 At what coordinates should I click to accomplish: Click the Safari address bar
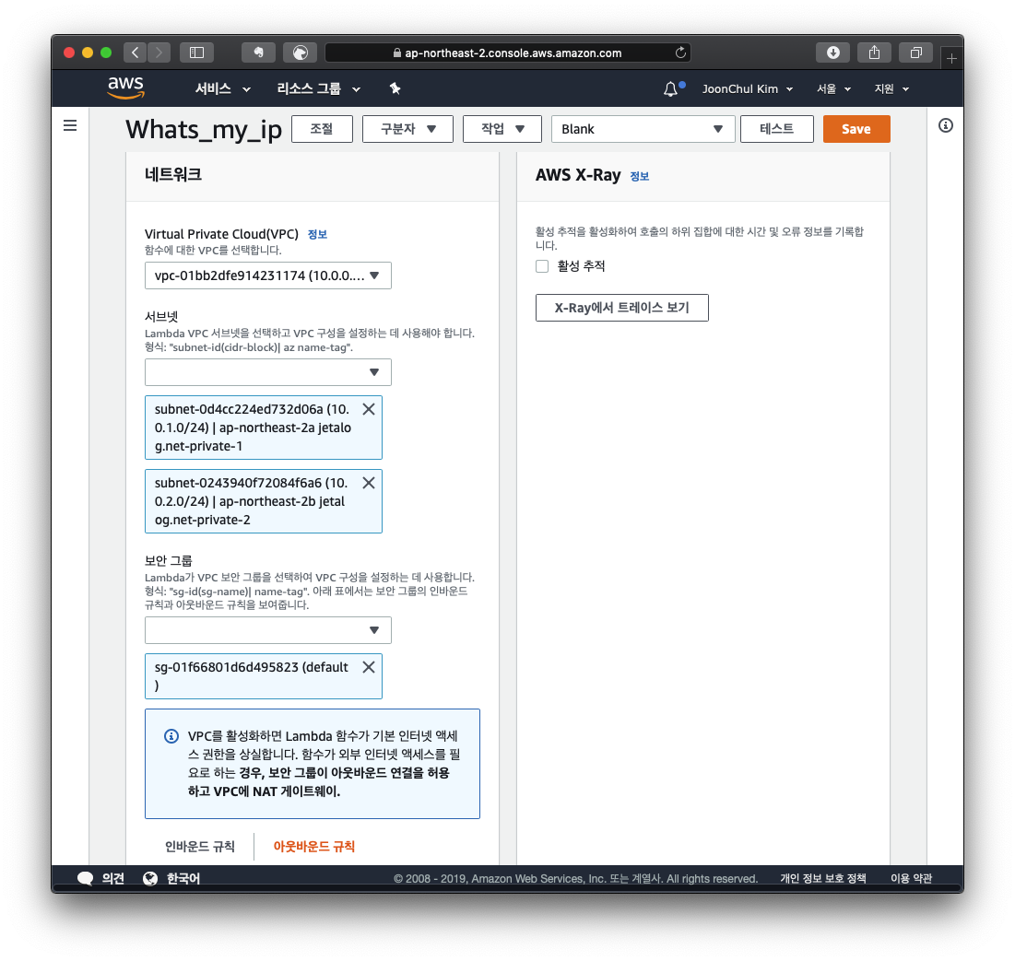pos(507,53)
